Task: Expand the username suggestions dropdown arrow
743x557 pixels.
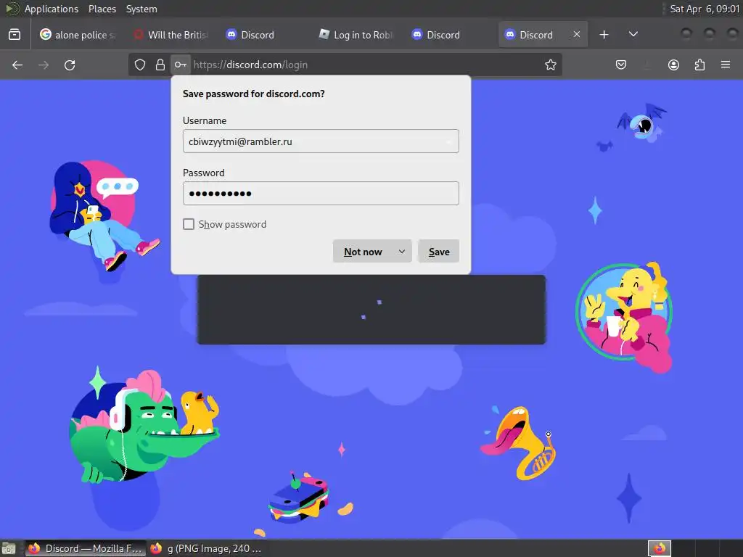Action: point(448,141)
